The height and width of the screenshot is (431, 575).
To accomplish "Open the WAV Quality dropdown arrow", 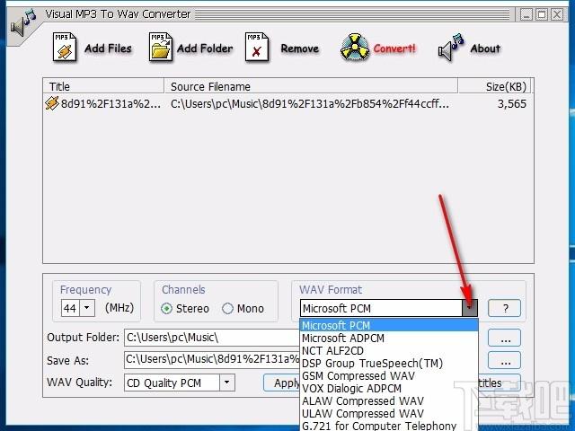I will coord(227,383).
